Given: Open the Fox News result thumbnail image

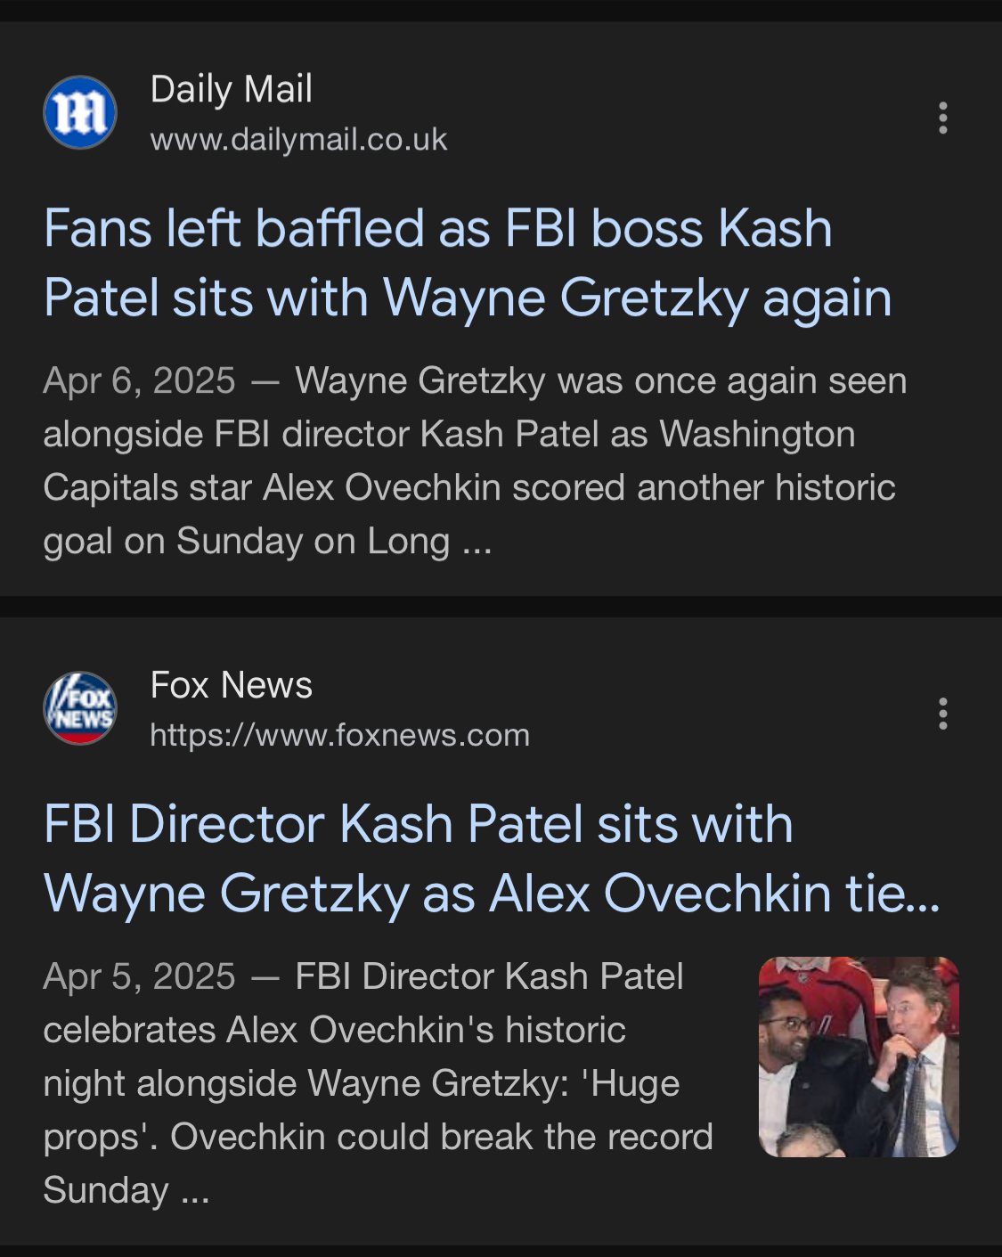Looking at the screenshot, I should point(858,1057).
